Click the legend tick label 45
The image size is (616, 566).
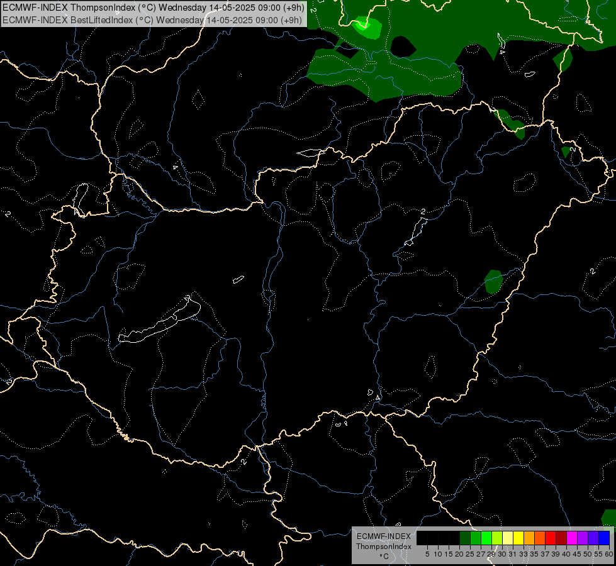coord(577,554)
